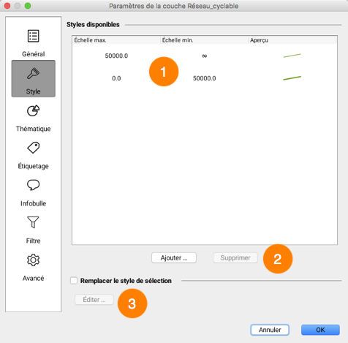Zoom the window with green button

click(28, 6)
